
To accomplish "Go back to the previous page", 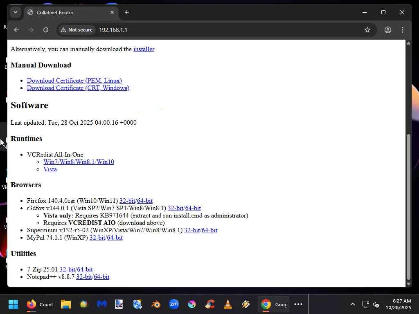I will click(16, 30).
